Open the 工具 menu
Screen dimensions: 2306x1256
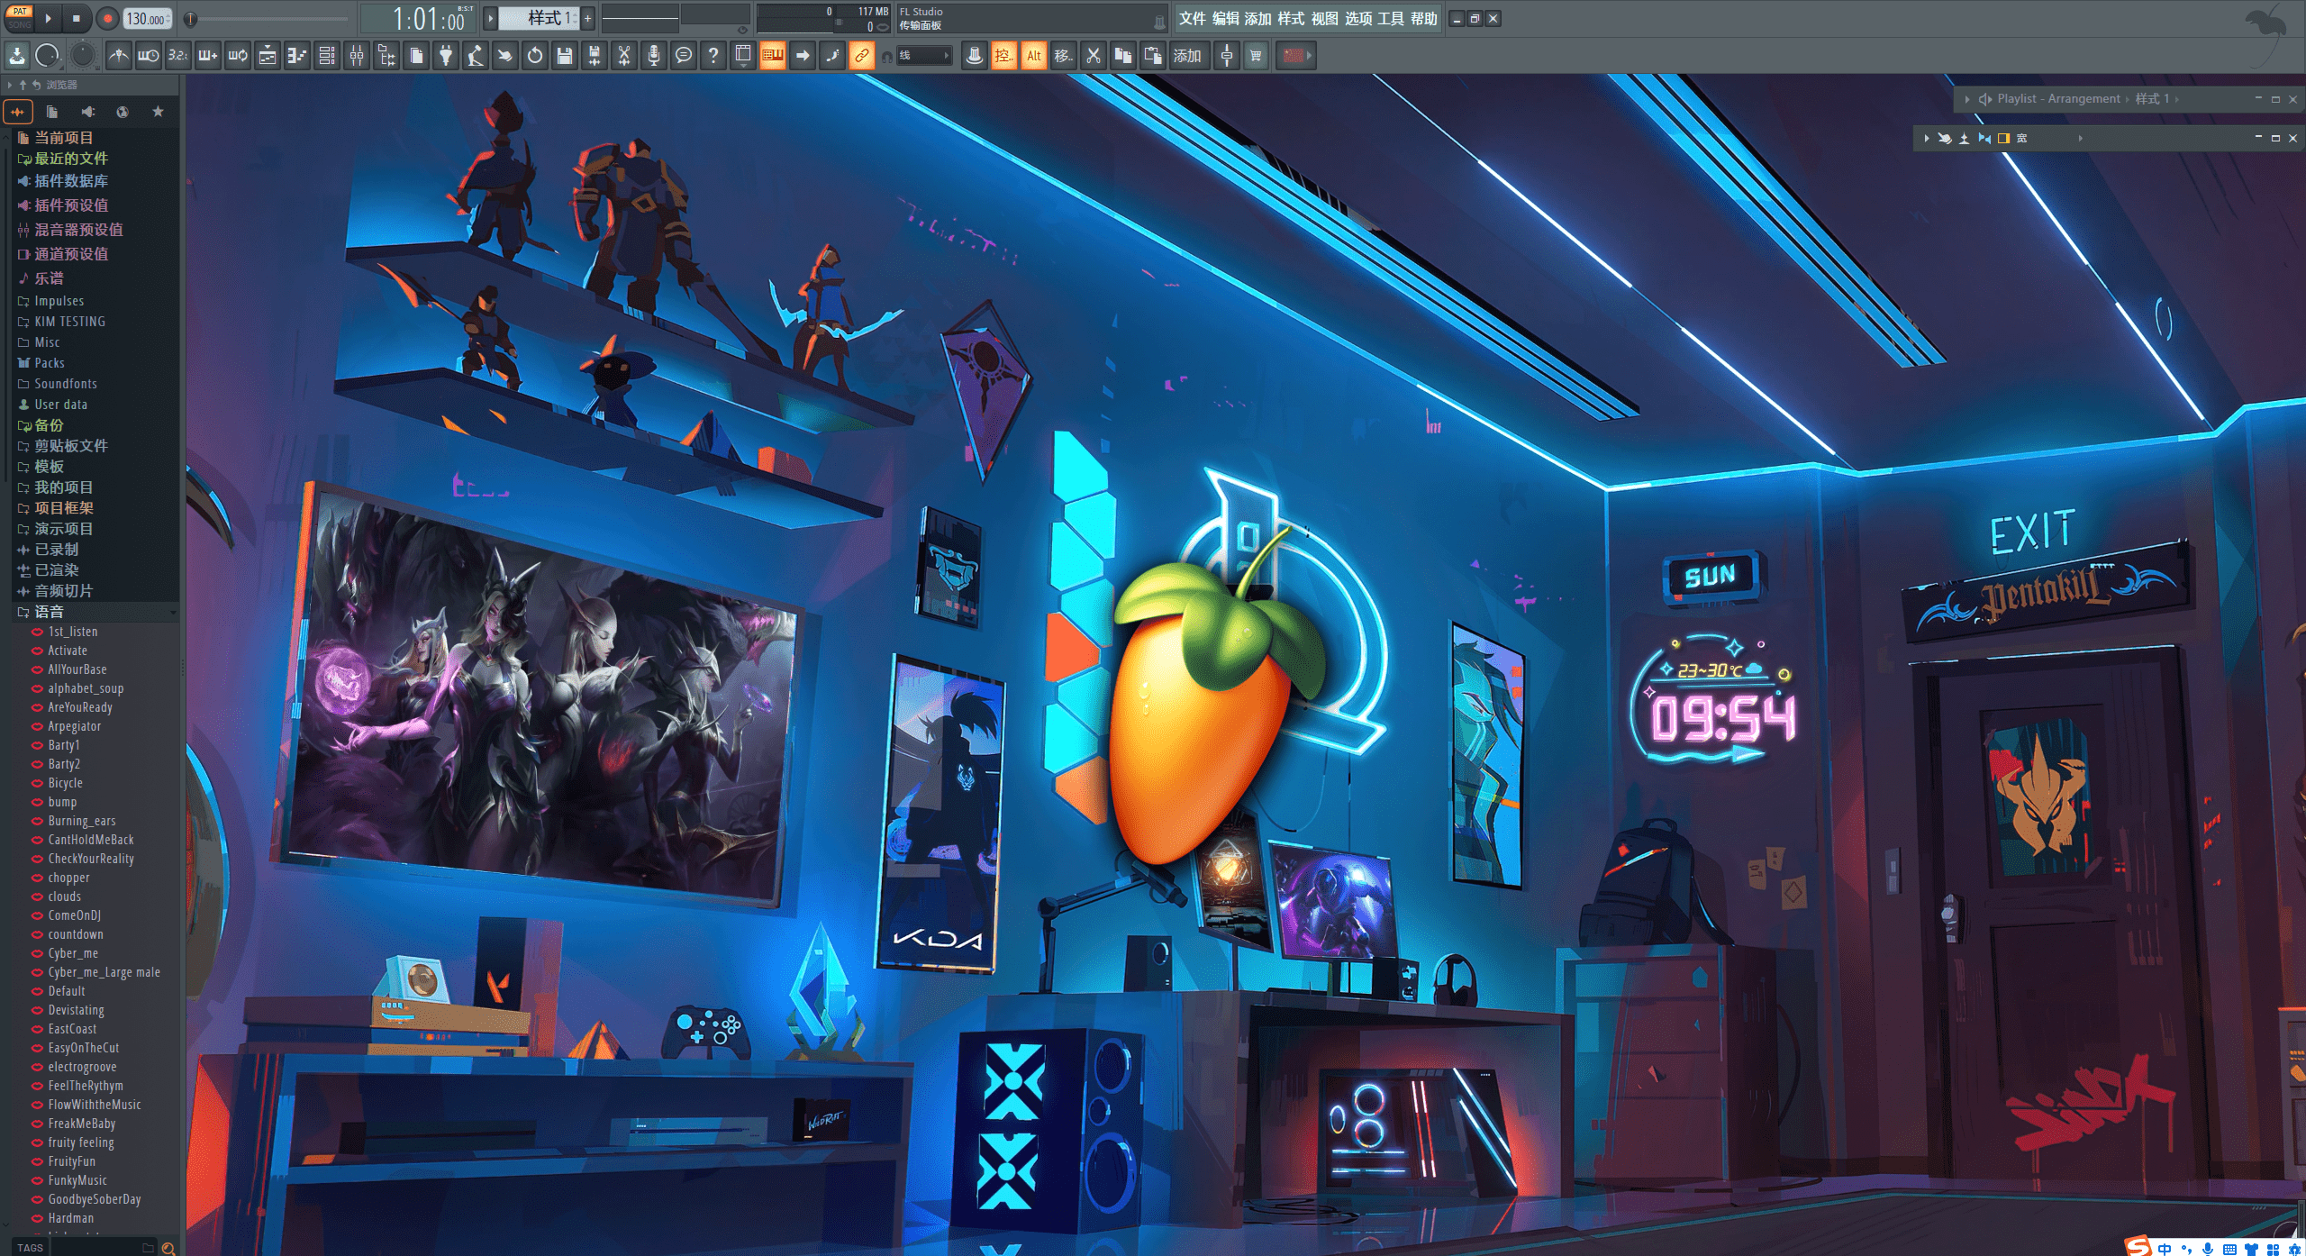(x=1390, y=18)
